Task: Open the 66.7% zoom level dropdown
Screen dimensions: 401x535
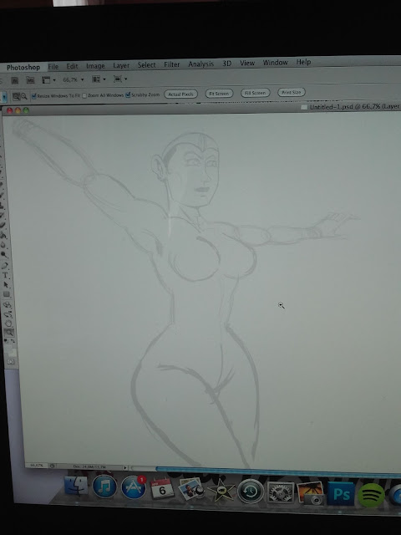Action: pos(73,79)
